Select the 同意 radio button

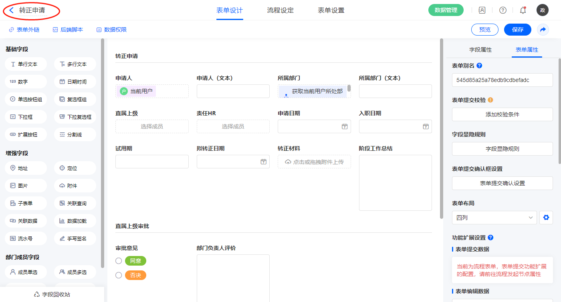tap(119, 261)
